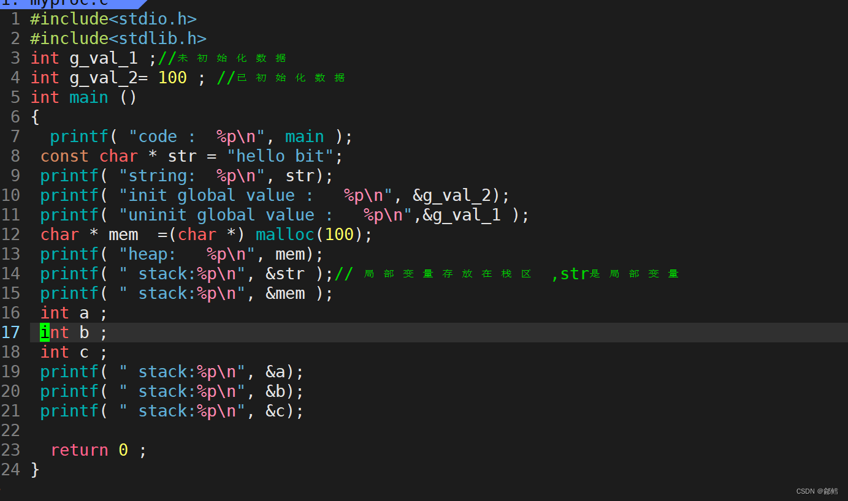The height and width of the screenshot is (501, 848).
Task: Click 'g_val_2=' in its declaration on line 4
Action: point(109,78)
